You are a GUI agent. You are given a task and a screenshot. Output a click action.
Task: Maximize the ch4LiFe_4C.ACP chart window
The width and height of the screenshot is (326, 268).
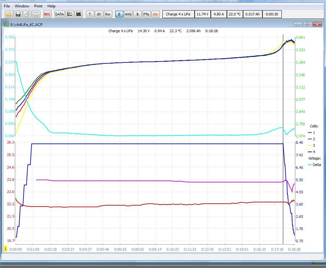[307, 24]
